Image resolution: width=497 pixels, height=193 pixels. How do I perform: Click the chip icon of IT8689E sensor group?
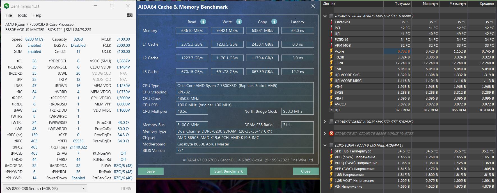click(x=331, y=16)
